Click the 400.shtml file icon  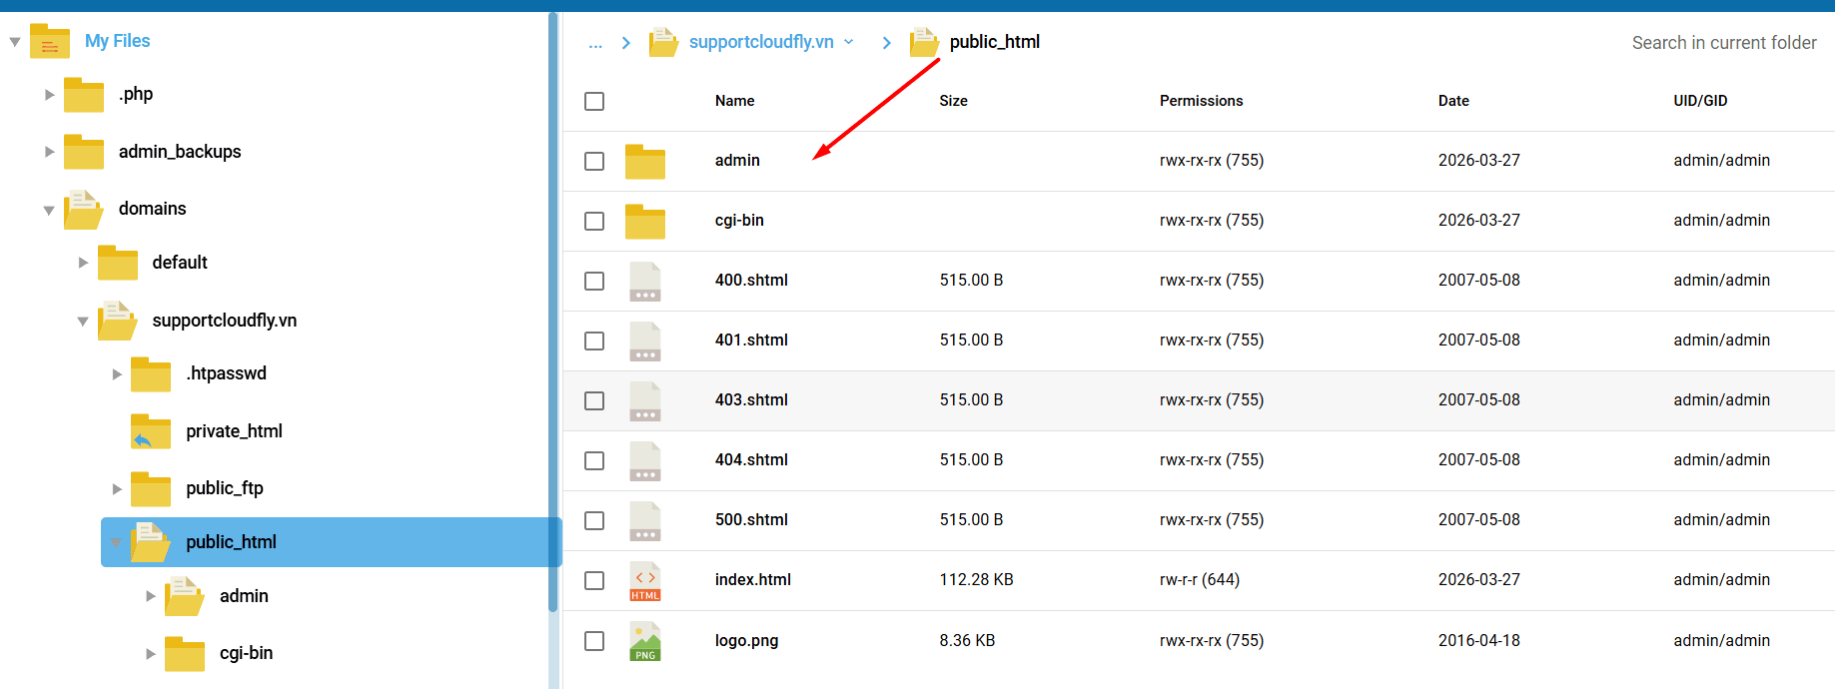(644, 282)
